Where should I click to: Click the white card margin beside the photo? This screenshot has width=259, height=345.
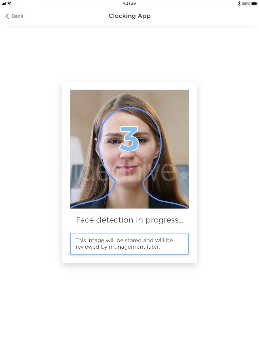coord(66,149)
